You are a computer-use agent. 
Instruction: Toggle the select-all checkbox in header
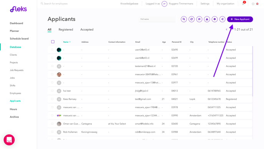(x=53, y=42)
